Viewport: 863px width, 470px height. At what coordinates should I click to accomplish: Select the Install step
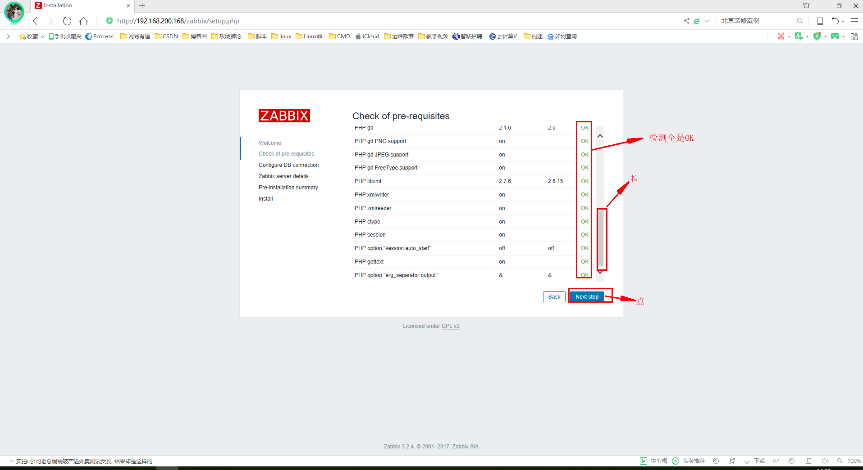[266, 199]
